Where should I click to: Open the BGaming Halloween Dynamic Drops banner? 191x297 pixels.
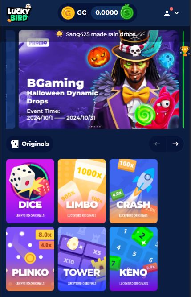point(99,79)
